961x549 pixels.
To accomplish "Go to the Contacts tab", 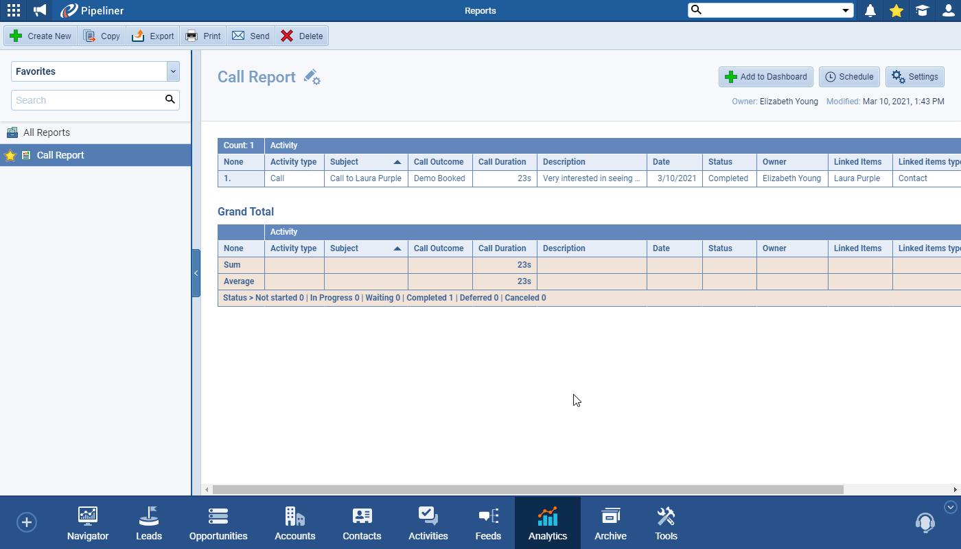I will (362, 524).
